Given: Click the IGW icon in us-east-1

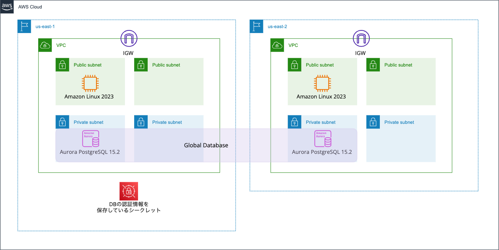Looking at the screenshot, I should [x=128, y=38].
